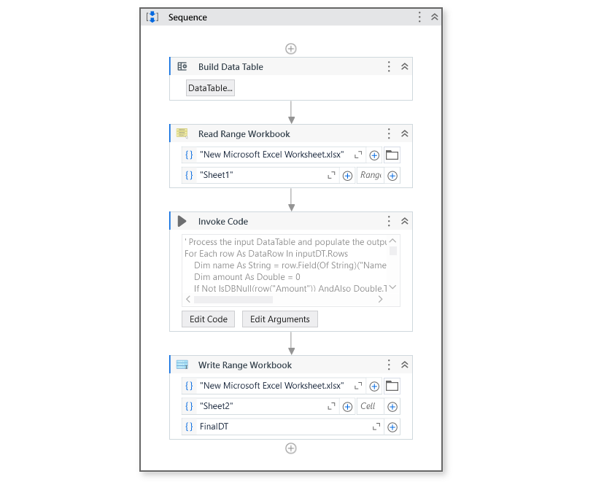Click the Write Range Workbook activity icon

(182, 365)
